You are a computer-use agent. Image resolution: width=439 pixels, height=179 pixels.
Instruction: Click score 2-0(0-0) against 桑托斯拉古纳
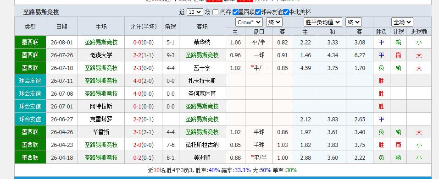point(143,145)
